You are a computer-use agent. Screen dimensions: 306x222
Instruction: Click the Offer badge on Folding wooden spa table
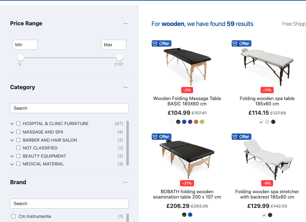241,43
